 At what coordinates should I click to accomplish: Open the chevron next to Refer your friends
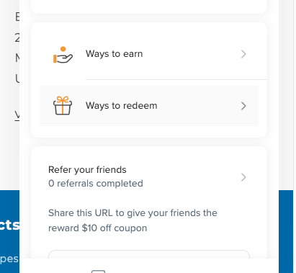point(243,177)
